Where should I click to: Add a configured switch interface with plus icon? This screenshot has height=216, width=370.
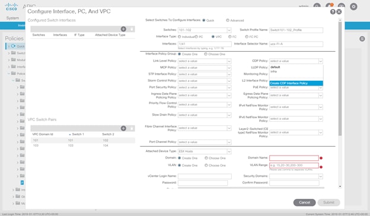click(x=123, y=29)
